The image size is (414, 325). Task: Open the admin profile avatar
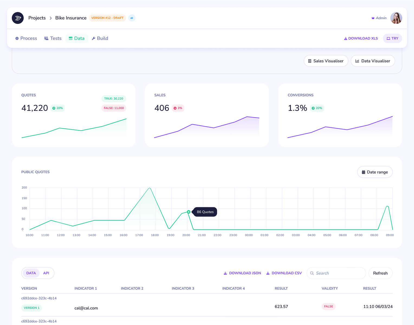[x=396, y=18]
